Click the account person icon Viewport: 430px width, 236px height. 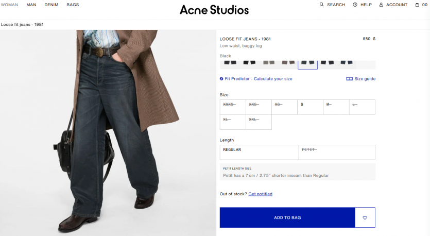[x=381, y=5]
